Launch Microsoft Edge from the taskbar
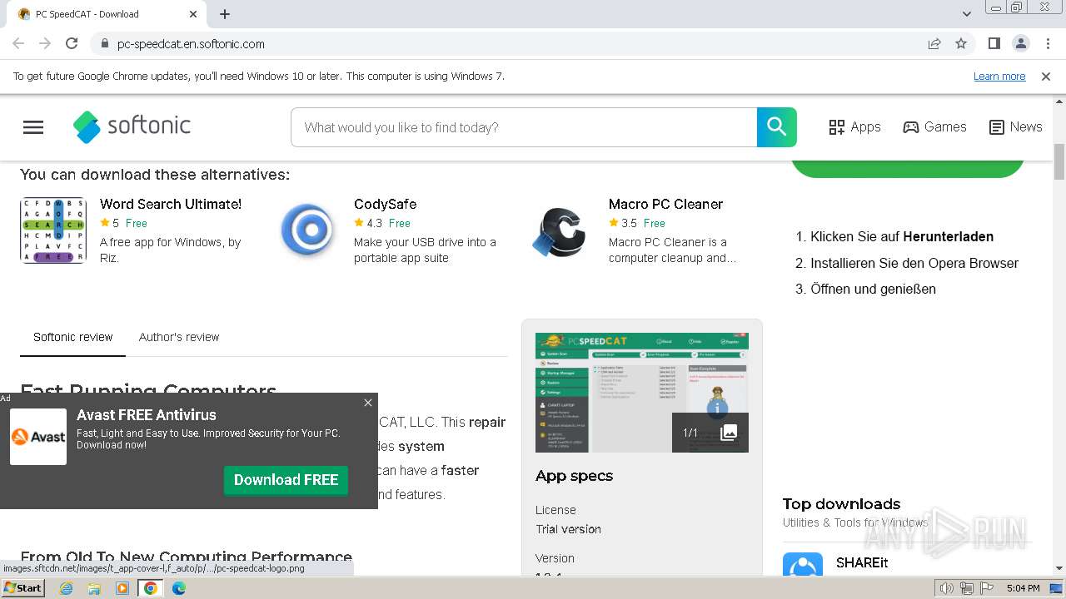Viewport: 1066px width, 599px height. tap(179, 588)
